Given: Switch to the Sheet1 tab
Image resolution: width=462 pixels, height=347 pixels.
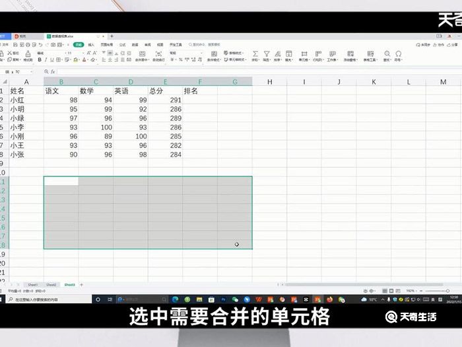Looking at the screenshot, I should point(33,285).
